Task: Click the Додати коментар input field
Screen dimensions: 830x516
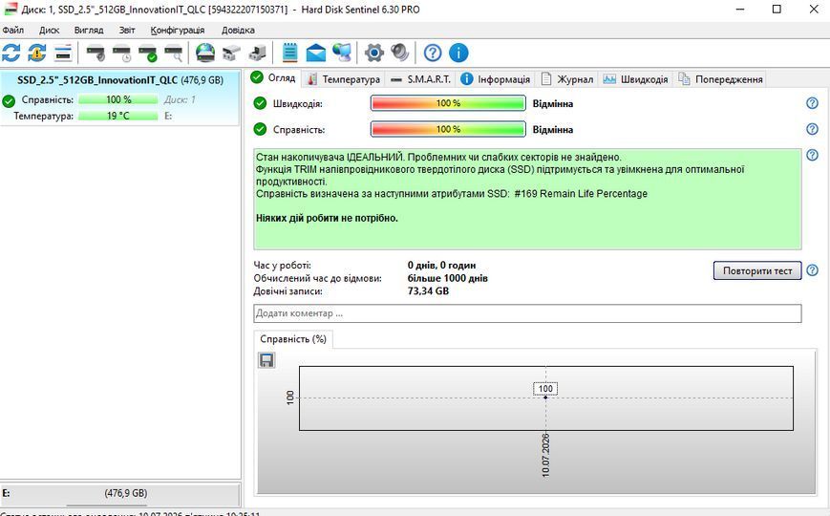Action: tap(527, 313)
